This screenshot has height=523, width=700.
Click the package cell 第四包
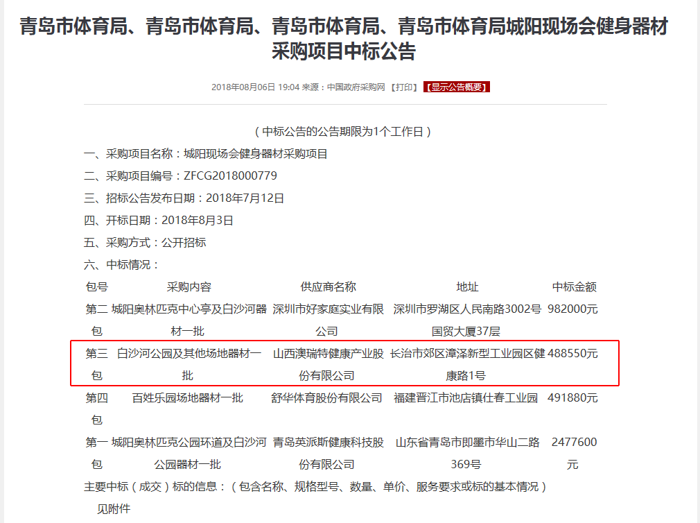[x=97, y=409]
